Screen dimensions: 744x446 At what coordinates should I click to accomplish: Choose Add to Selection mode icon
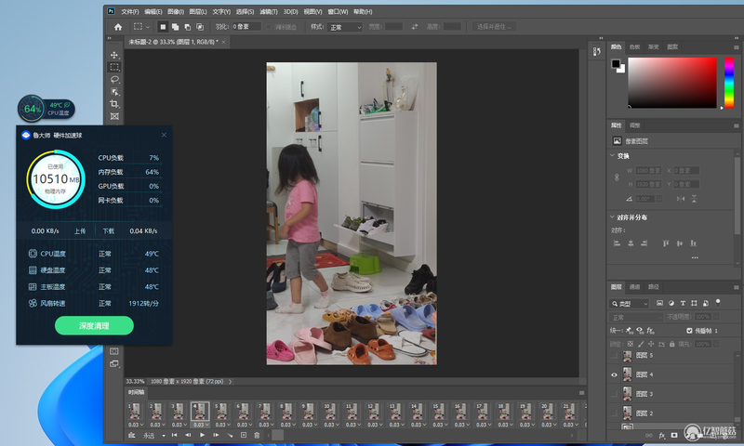(x=175, y=27)
